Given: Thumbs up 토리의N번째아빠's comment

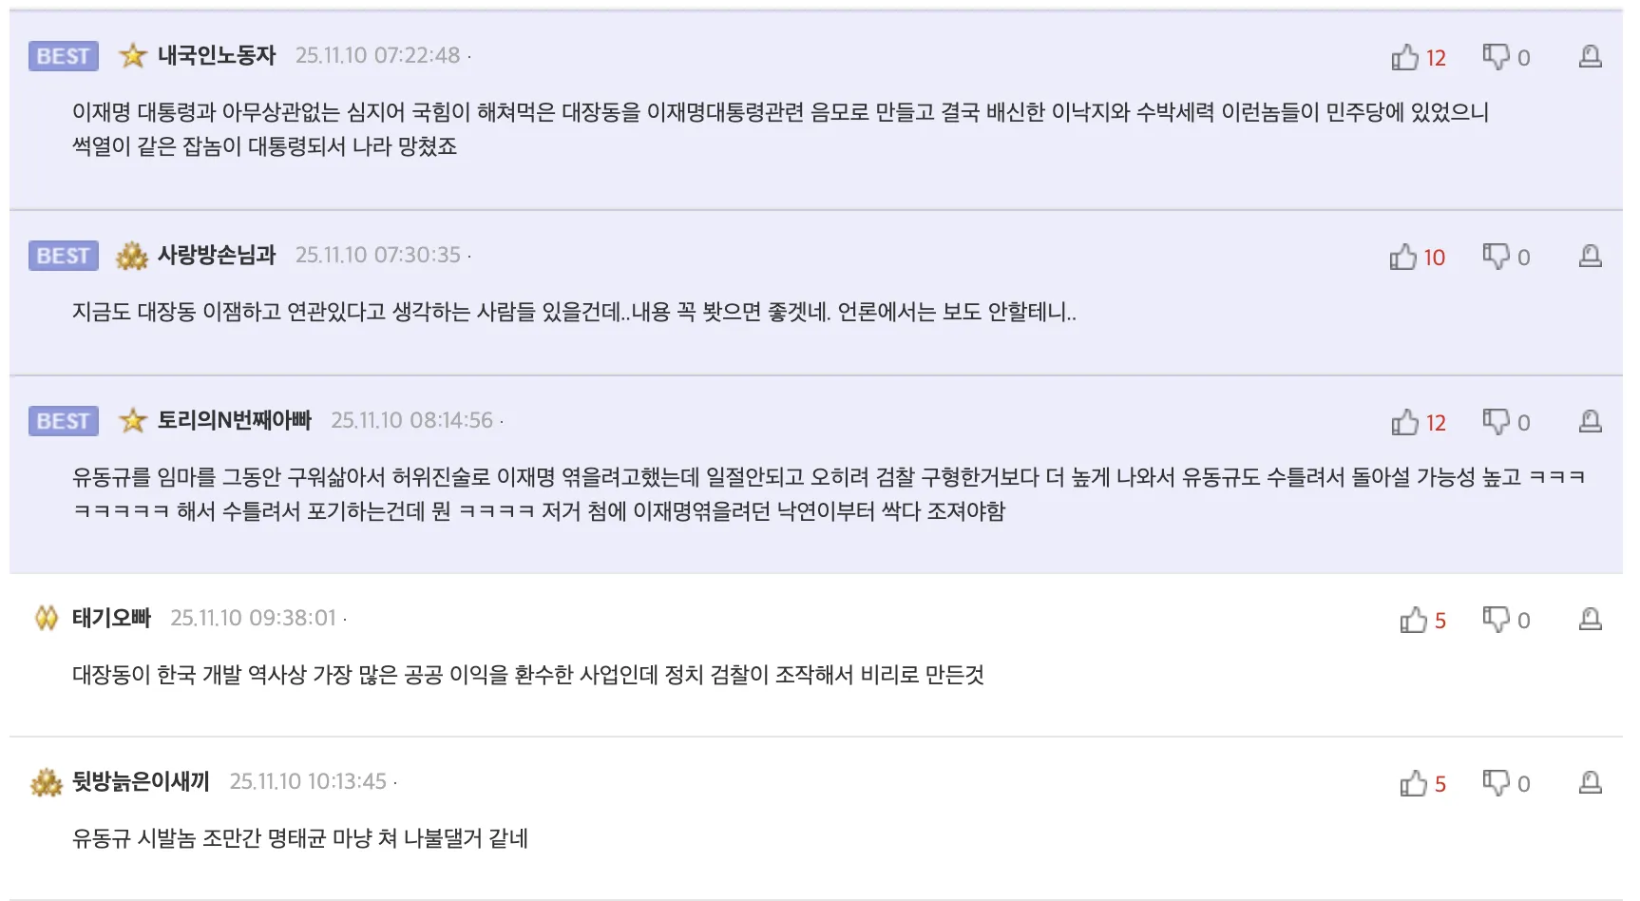Looking at the screenshot, I should click(1404, 423).
